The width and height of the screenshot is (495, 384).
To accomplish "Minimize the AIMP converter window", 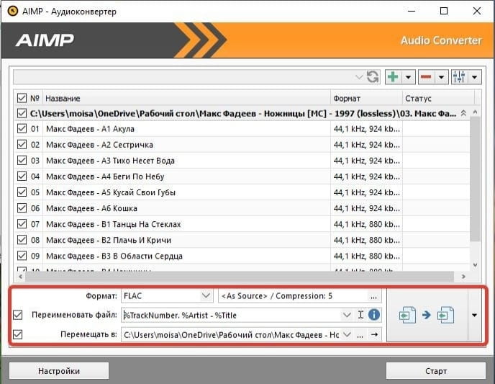I will click(x=412, y=11).
